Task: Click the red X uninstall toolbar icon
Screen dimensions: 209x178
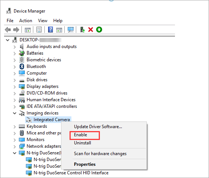Action: pos(91,30)
